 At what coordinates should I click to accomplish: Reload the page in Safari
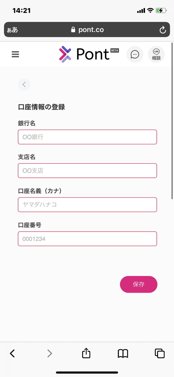(163, 30)
